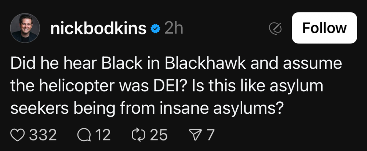Click the 2h timestamp
This screenshot has height=151, width=367.
(173, 28)
